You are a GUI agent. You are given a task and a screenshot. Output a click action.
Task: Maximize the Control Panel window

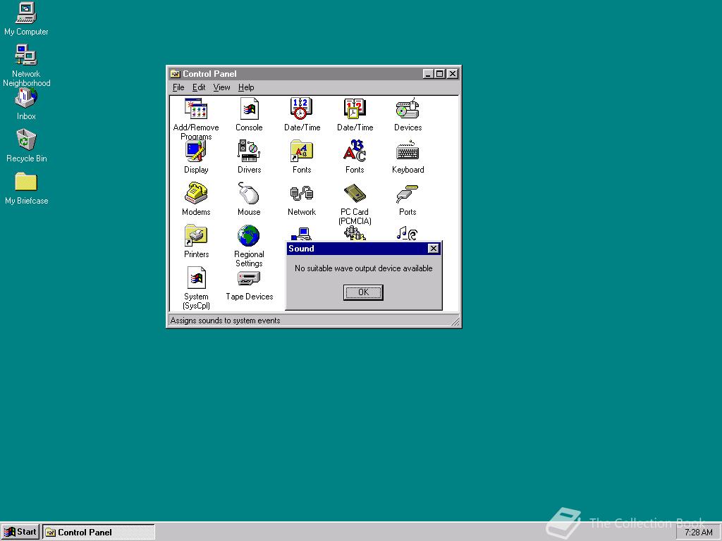[440, 73]
